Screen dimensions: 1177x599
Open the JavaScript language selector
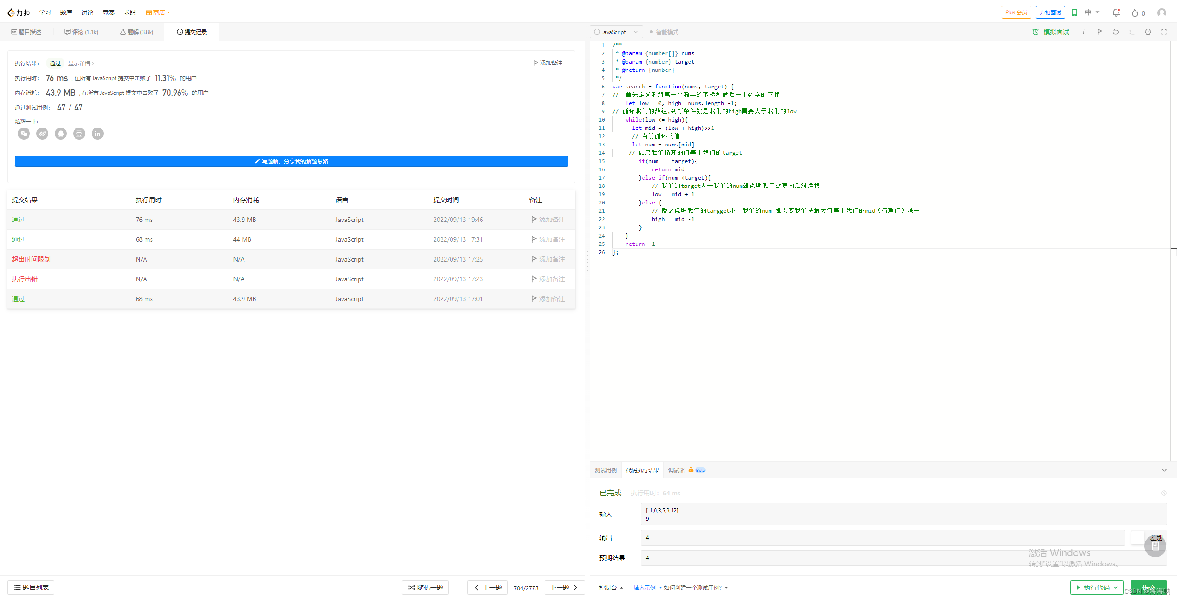click(x=616, y=32)
